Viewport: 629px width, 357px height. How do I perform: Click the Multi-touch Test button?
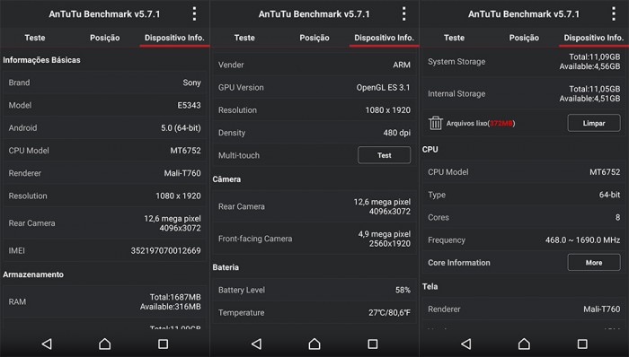click(x=385, y=155)
